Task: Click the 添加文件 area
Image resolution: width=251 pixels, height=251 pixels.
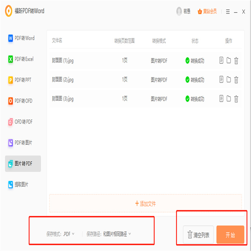Action: pos(145,204)
